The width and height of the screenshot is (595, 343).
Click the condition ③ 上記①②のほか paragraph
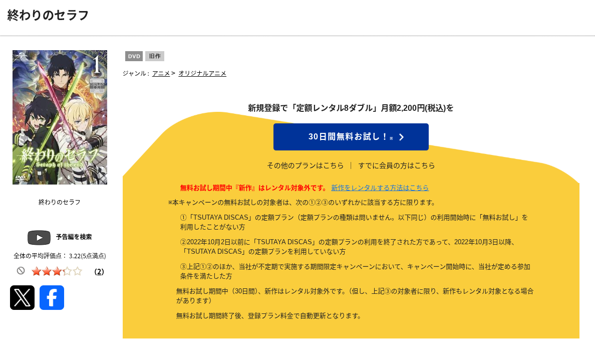[355, 271]
